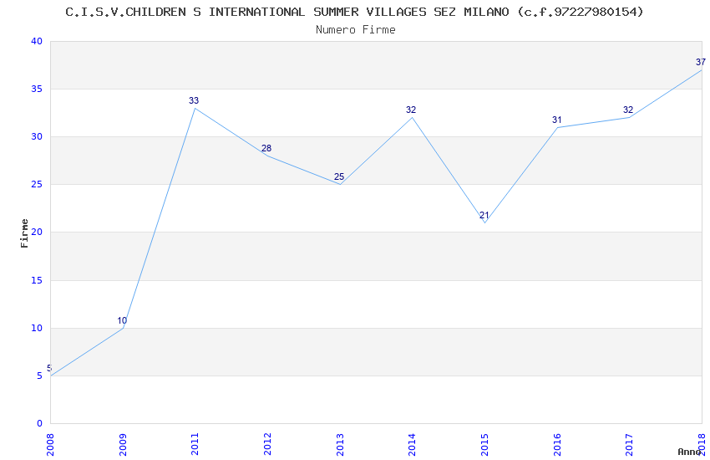Click the data point labeled 37

[x=702, y=69]
